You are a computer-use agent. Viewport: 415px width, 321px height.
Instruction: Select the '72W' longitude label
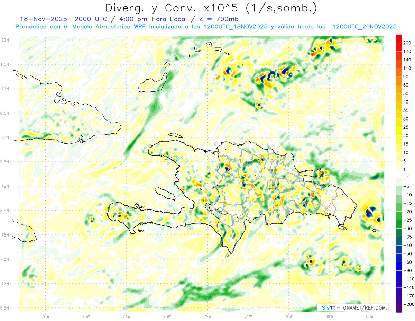[207, 316]
